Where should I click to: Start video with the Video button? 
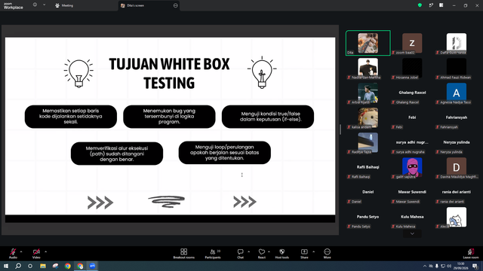[x=36, y=253]
